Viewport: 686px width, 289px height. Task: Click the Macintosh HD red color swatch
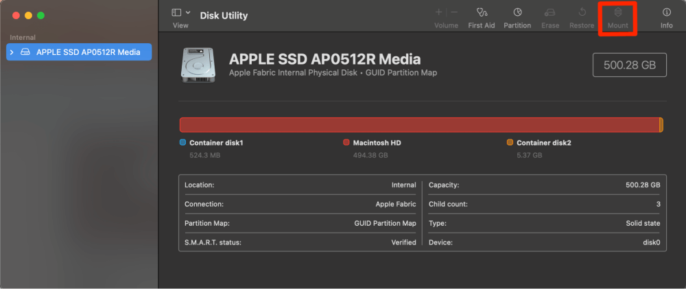coord(346,143)
